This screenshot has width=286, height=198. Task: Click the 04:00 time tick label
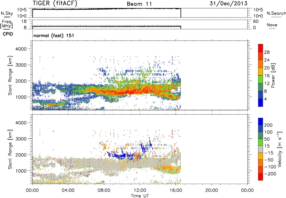[x=68, y=190]
